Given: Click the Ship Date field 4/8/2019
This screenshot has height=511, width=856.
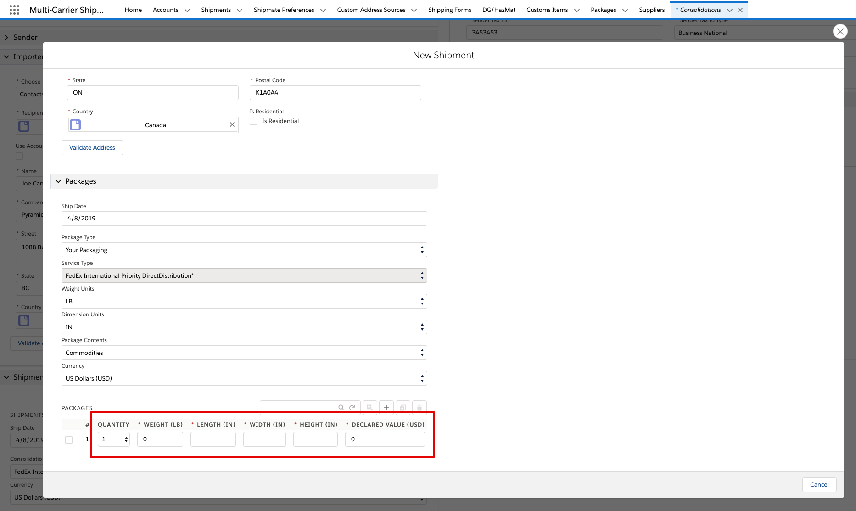Looking at the screenshot, I should pos(244,219).
